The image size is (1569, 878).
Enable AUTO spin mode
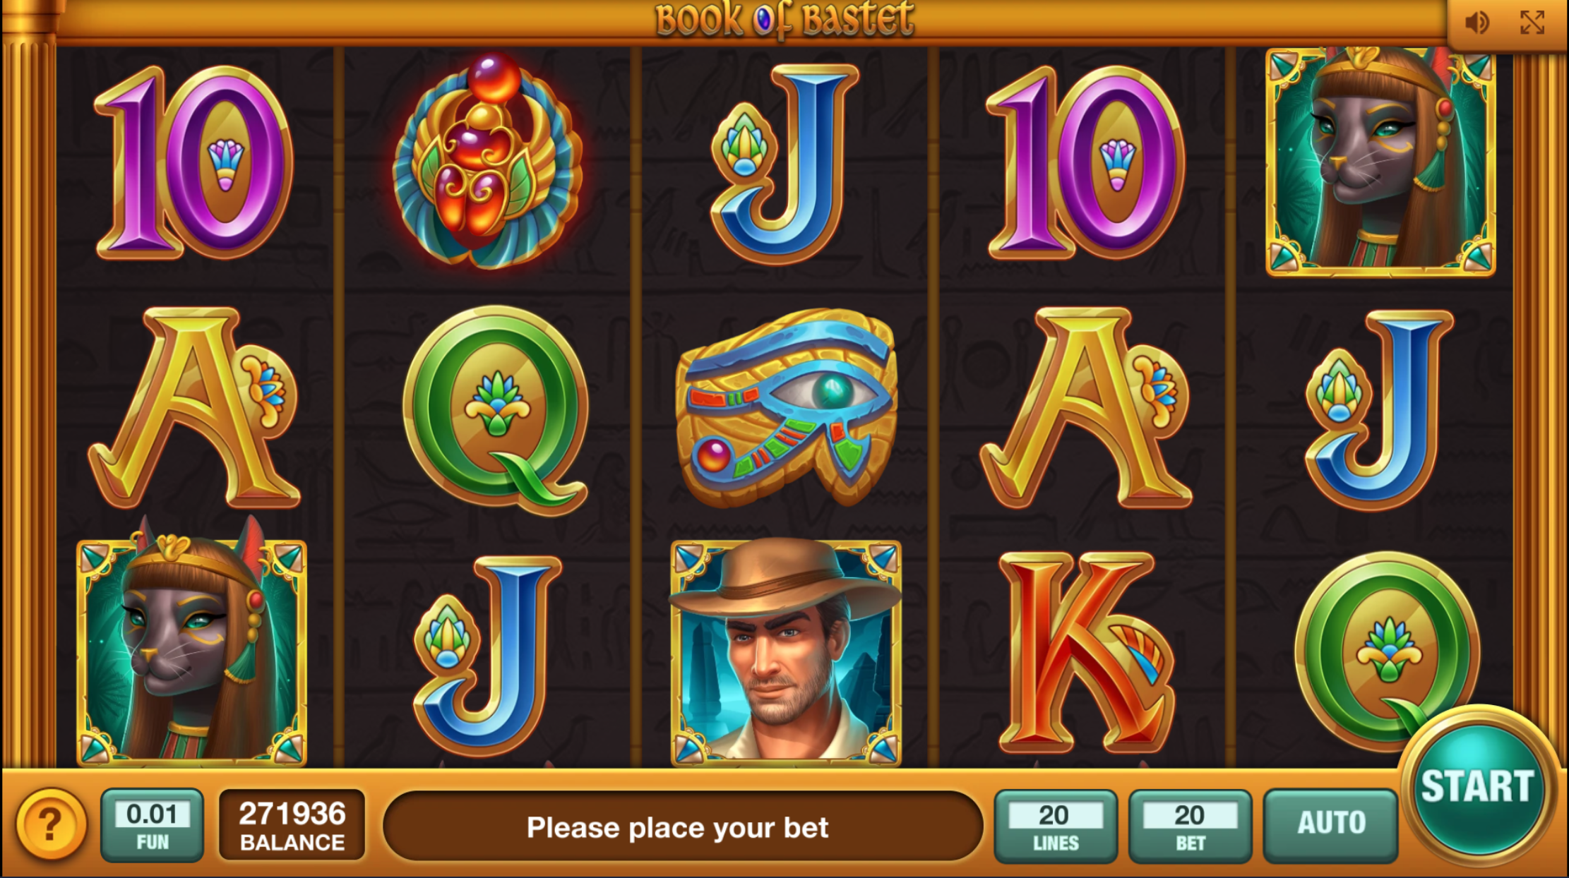pyautogui.click(x=1330, y=825)
